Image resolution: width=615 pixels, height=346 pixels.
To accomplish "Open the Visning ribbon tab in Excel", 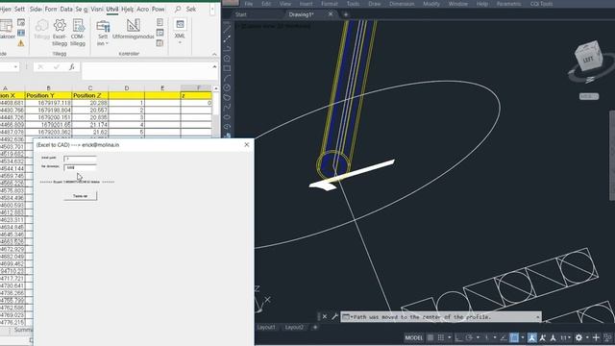I will pyautogui.click(x=97, y=9).
